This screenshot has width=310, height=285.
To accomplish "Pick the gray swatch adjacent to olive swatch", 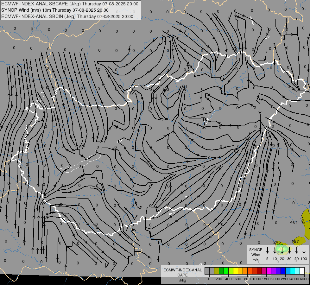I will (212, 271).
